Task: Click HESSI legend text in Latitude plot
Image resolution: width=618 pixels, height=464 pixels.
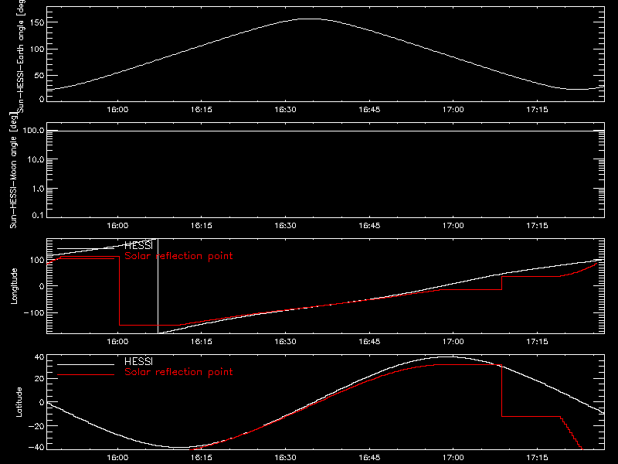Action: point(138,361)
